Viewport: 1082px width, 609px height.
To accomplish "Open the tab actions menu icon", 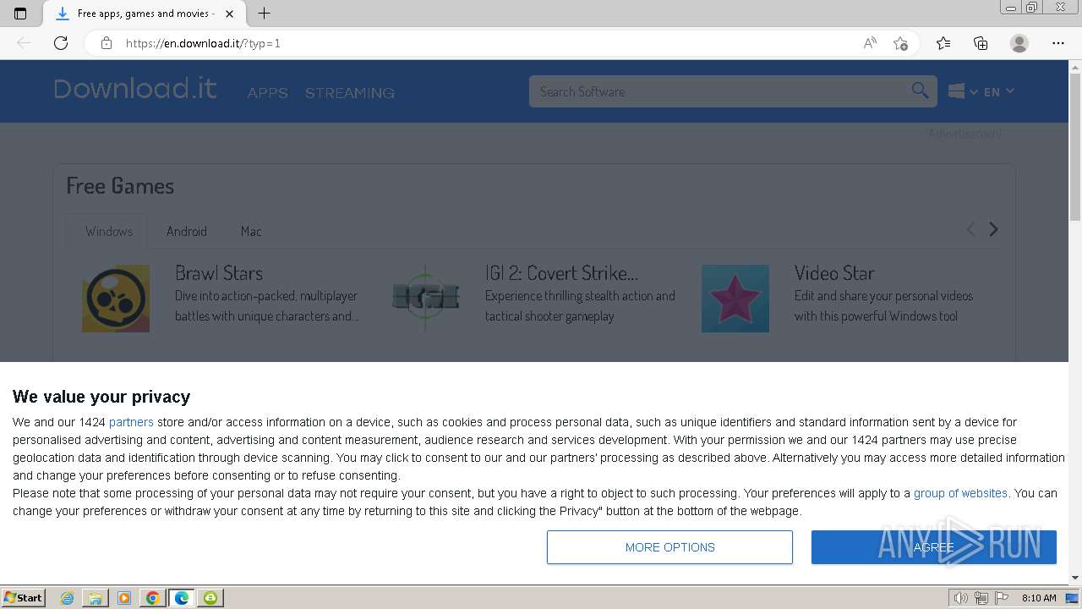I will point(20,14).
